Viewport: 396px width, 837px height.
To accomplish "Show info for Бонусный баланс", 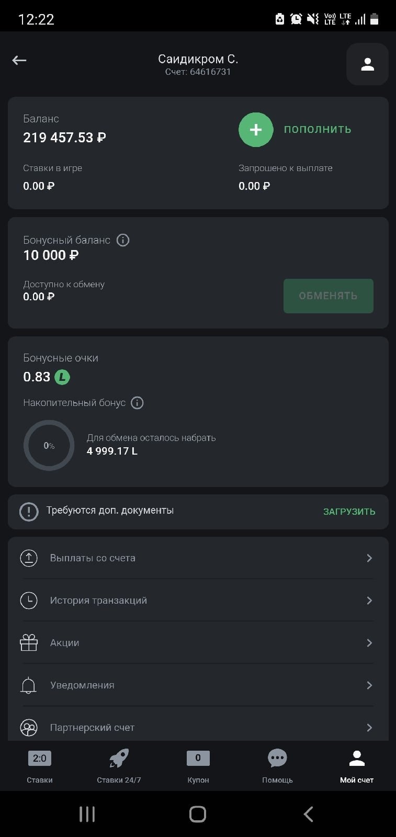I will click(123, 240).
